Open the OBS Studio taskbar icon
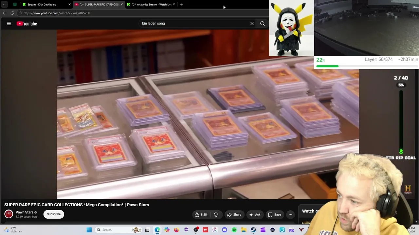Viewport: 419px width, 235px height. click(x=196, y=230)
